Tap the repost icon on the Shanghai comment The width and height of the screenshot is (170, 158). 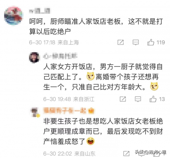[x=121, y=42]
